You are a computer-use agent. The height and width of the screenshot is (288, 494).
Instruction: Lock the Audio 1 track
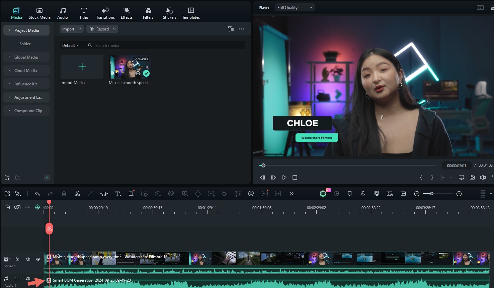pos(17,279)
